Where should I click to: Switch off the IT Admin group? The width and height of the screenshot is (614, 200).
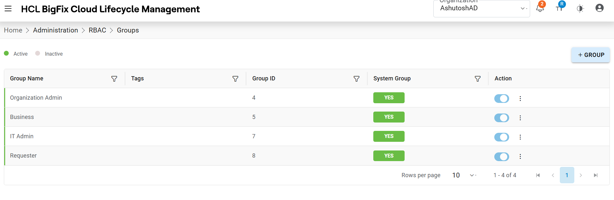point(502,137)
